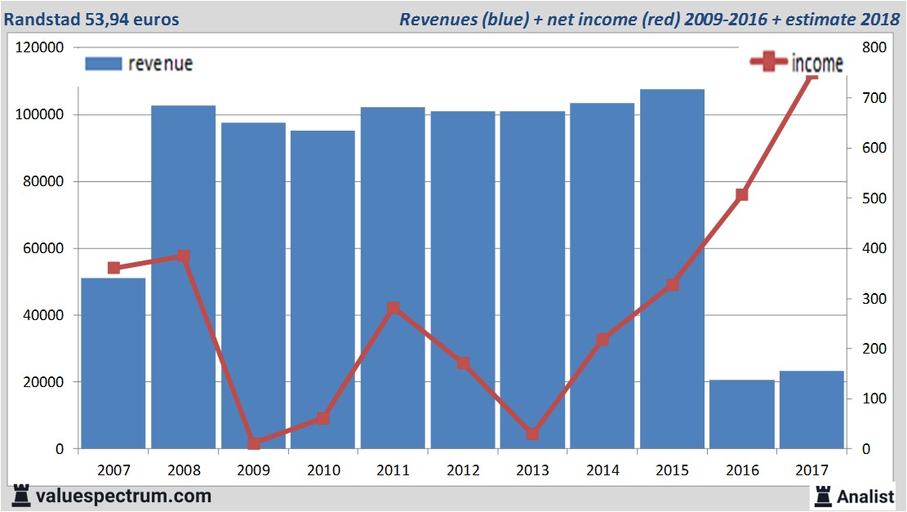Click the 2016 x-axis year label
This screenshot has height=512, width=907.
(x=742, y=470)
